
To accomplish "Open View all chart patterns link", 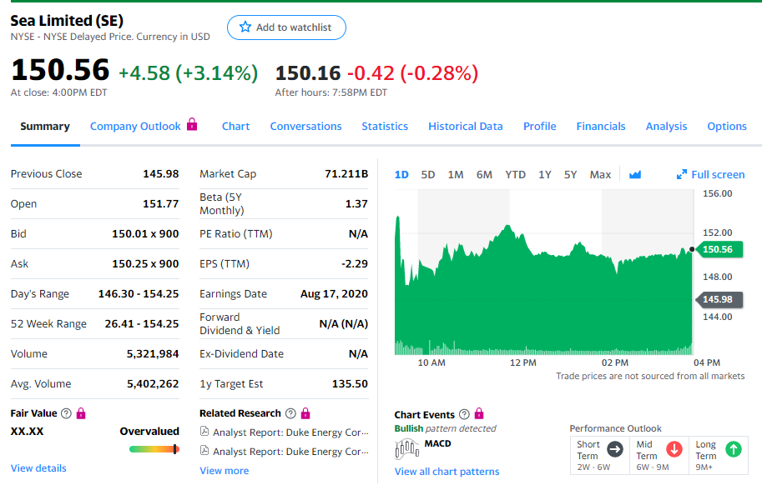I will [447, 472].
